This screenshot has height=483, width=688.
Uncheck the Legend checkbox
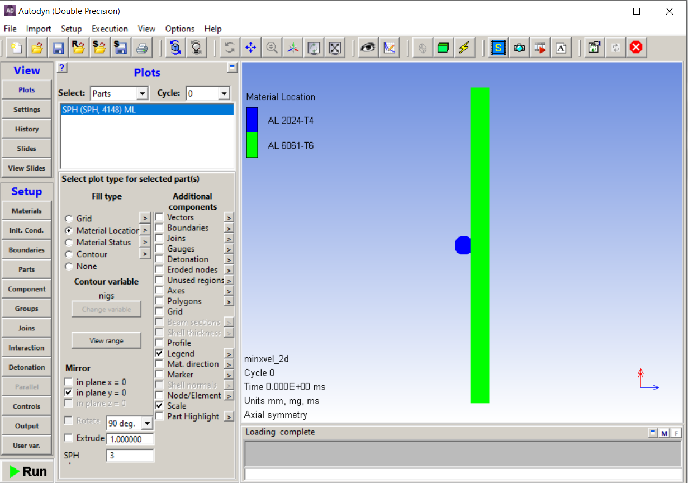click(x=159, y=353)
